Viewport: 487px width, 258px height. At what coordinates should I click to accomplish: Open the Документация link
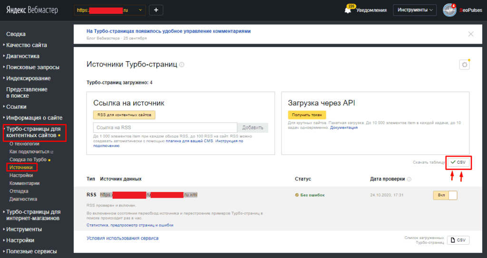(x=344, y=128)
